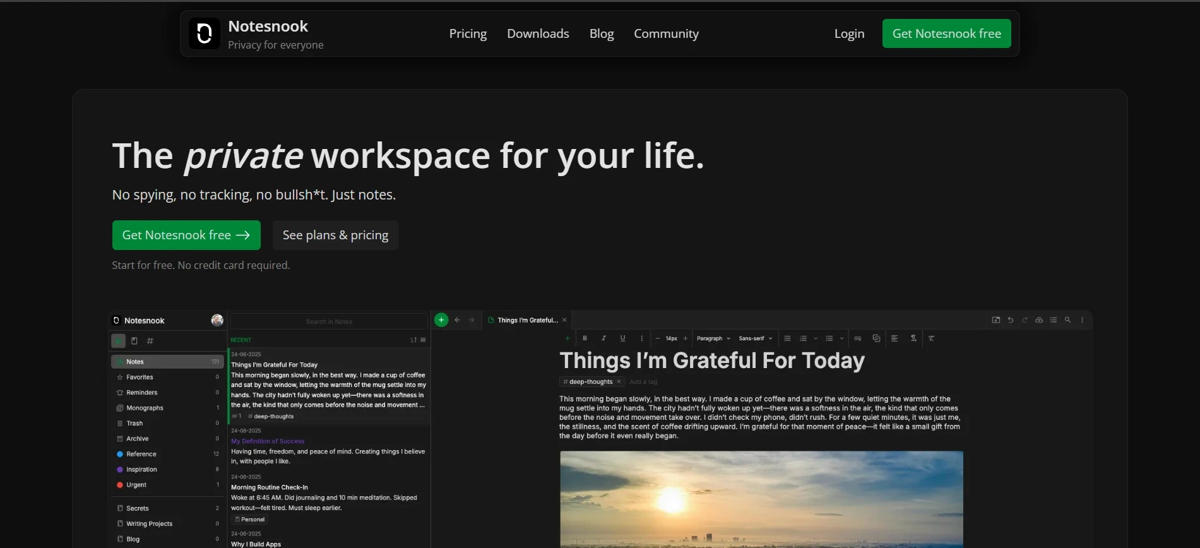
Task: Click the text direction icon
Action: coord(913,338)
